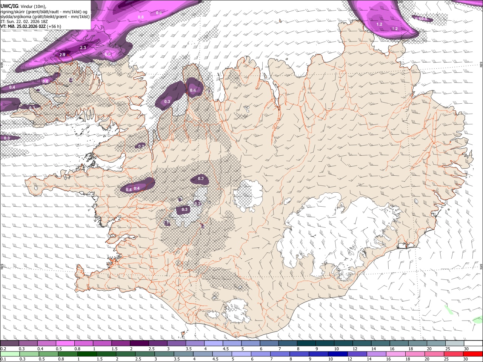Viewport: 483px width, 362px height.
Task: Click the '2.3' precipitation value on the map
Action: click(x=83, y=48)
